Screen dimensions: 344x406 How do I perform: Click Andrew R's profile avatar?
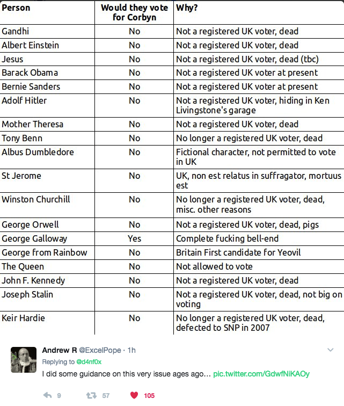tap(24, 360)
